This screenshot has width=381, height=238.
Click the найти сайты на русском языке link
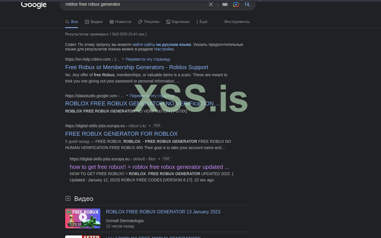pos(162,44)
